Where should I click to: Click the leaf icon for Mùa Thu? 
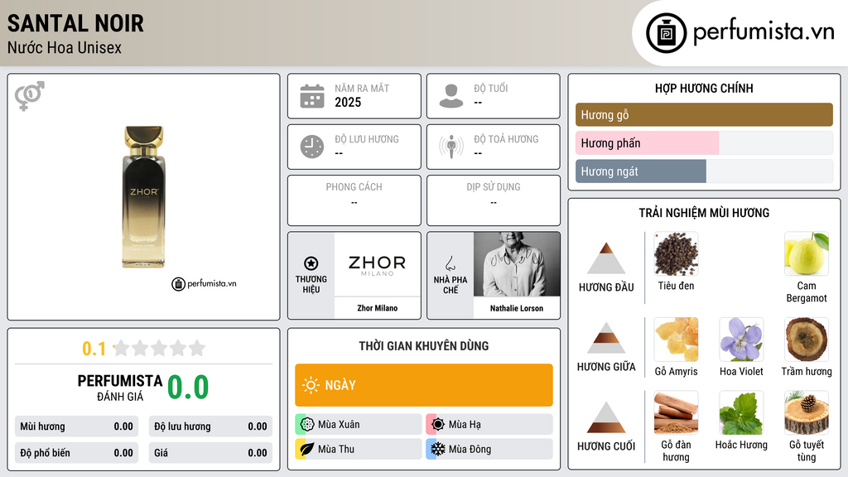pyautogui.click(x=307, y=449)
